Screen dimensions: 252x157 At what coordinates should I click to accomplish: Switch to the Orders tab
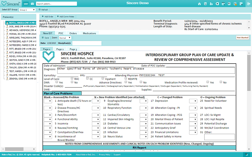[73, 33]
